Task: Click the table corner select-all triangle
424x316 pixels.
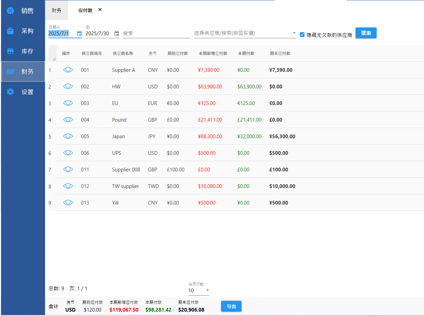Action: click(x=53, y=59)
